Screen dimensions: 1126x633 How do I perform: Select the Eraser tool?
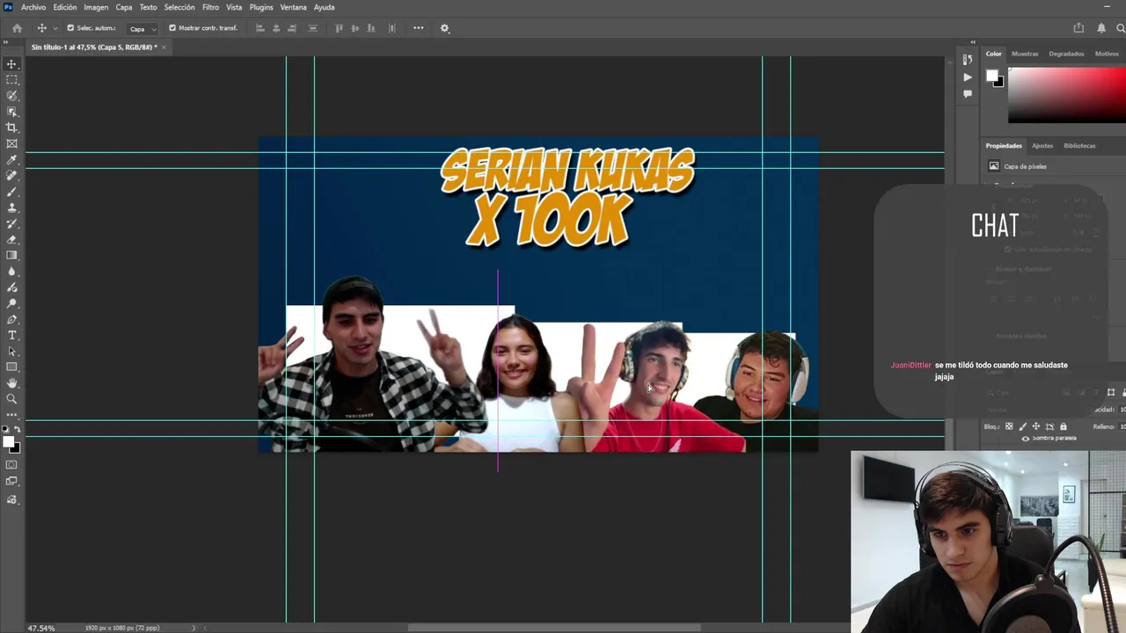click(11, 239)
